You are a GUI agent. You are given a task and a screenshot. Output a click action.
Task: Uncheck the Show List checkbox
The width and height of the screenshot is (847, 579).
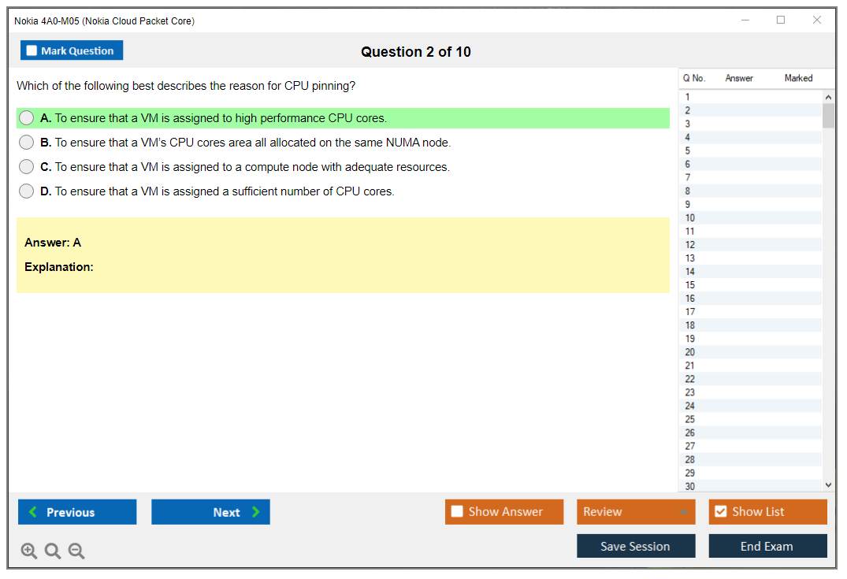[720, 512]
